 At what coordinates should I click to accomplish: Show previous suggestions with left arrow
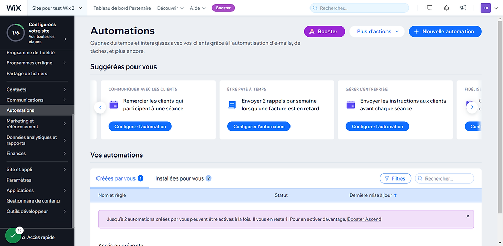click(x=100, y=107)
